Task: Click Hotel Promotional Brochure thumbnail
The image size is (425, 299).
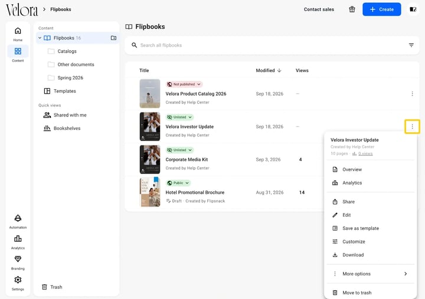Action: [x=150, y=192]
